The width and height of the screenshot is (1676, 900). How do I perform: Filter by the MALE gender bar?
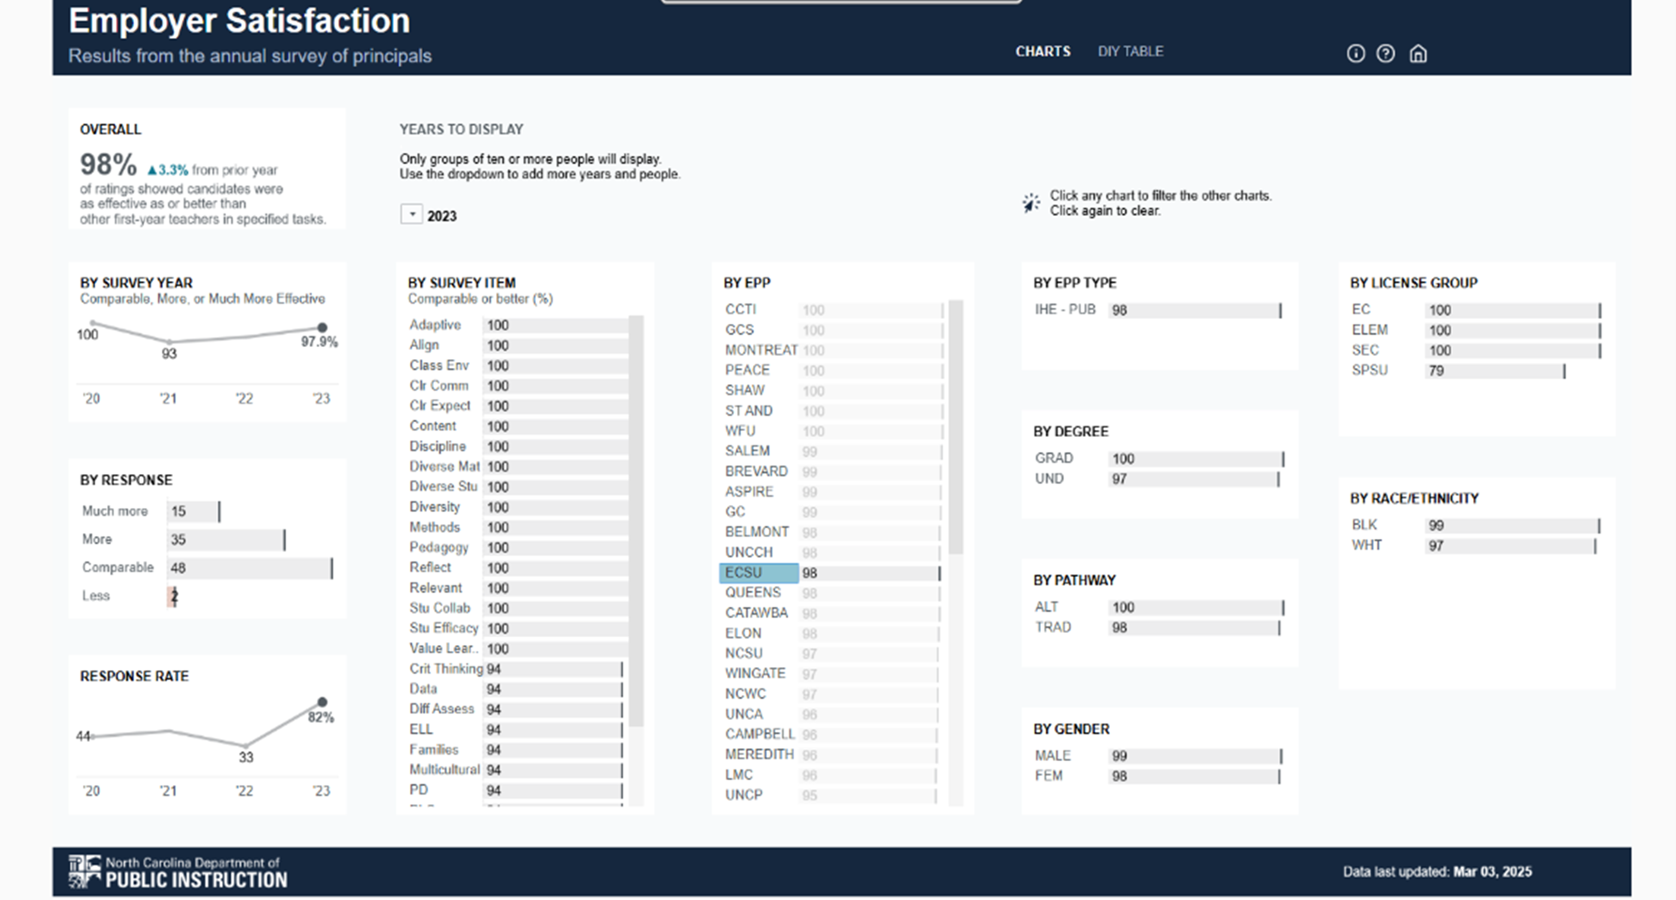(1194, 756)
